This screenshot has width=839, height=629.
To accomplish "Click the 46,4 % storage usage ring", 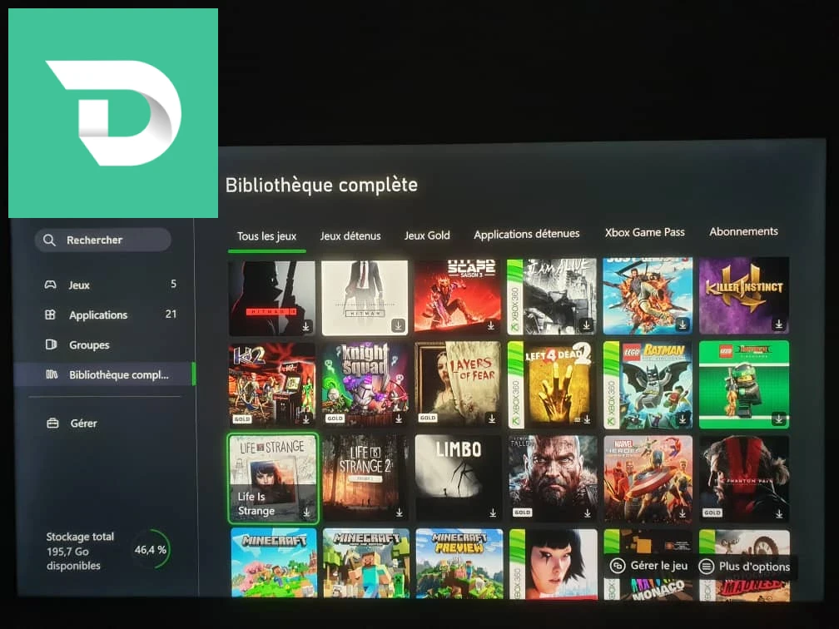I will coord(151,549).
